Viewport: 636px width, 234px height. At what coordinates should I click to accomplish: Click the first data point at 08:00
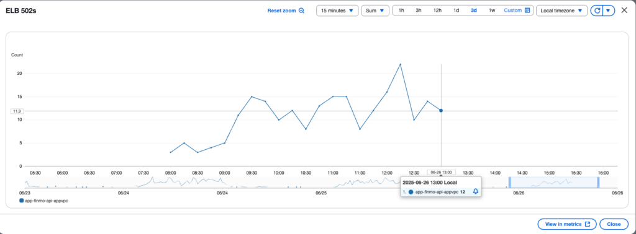click(170, 152)
